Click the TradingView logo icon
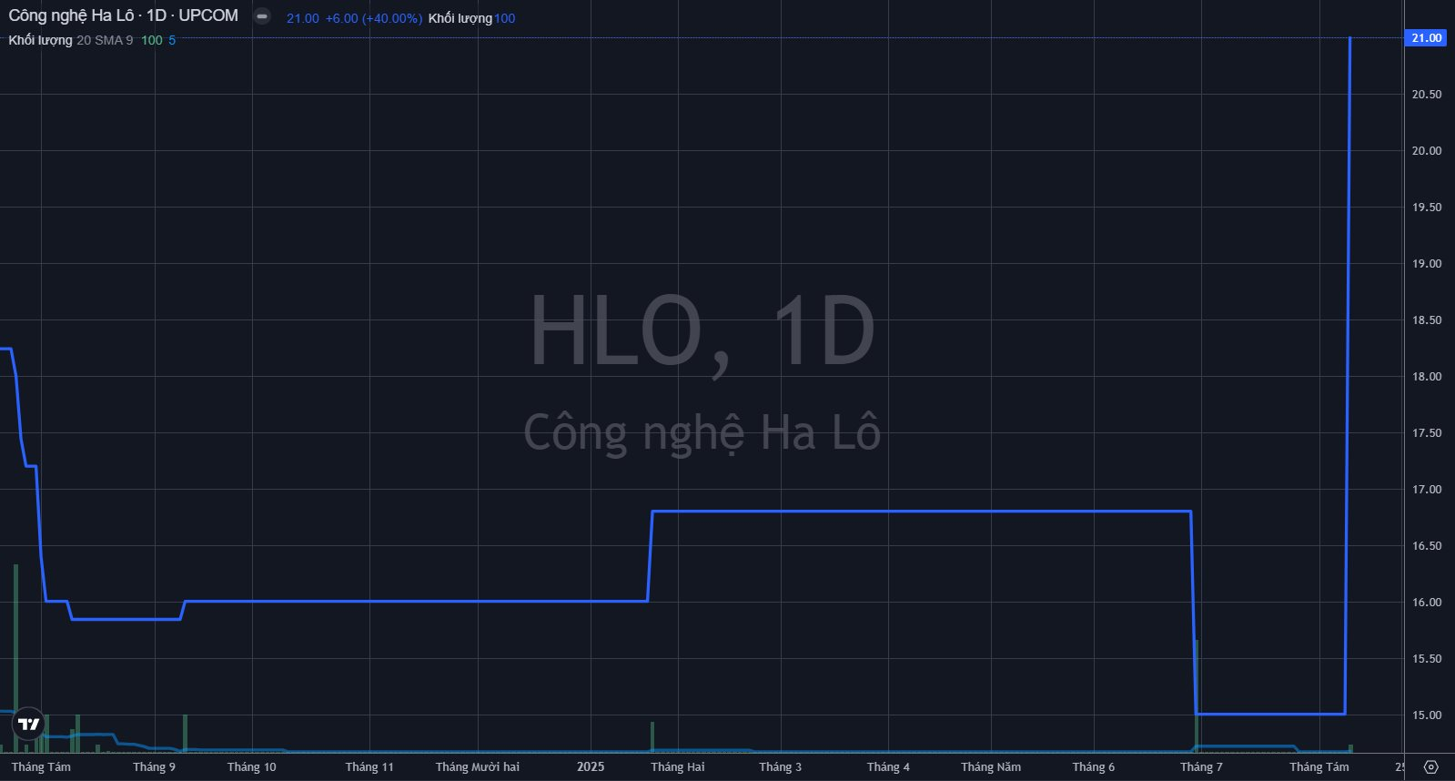The width and height of the screenshot is (1455, 781). (29, 724)
